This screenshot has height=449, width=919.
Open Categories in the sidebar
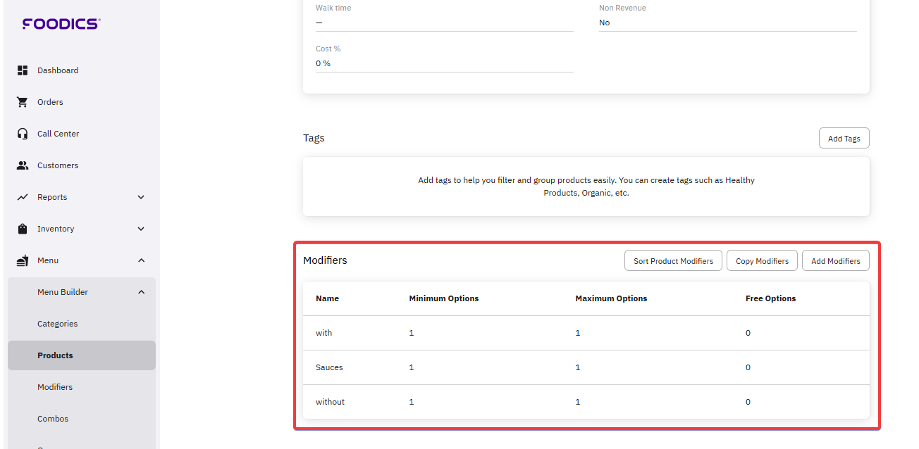point(57,324)
